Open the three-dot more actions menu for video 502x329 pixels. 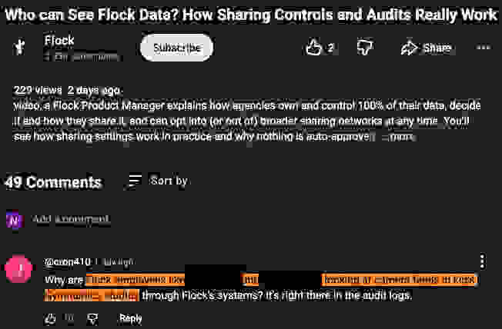click(x=484, y=48)
